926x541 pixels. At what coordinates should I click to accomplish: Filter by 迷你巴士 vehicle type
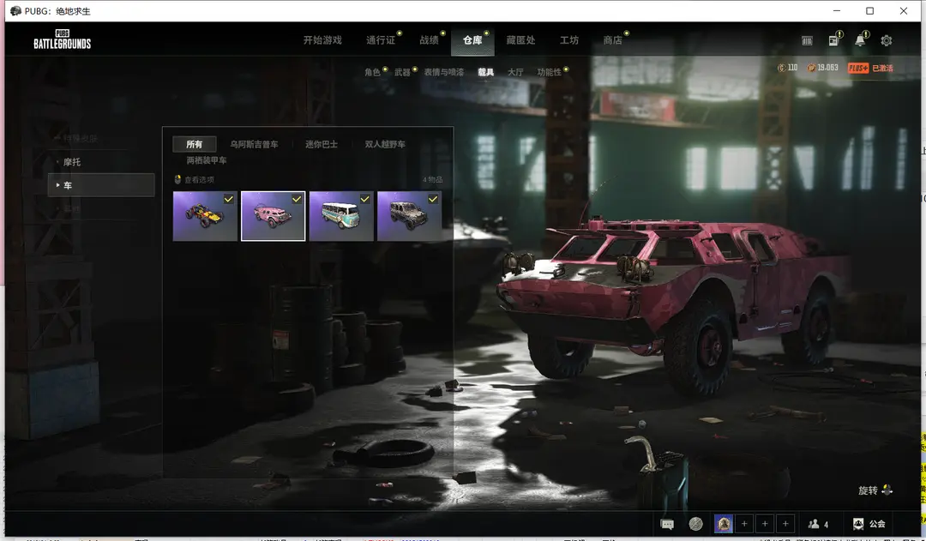(x=322, y=144)
